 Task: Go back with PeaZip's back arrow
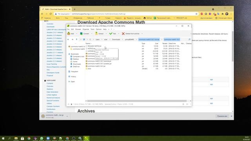pyautogui.click(x=68, y=40)
